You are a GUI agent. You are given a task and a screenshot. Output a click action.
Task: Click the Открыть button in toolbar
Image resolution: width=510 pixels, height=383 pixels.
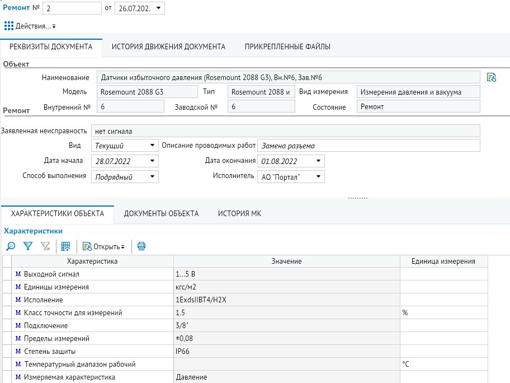tap(104, 246)
